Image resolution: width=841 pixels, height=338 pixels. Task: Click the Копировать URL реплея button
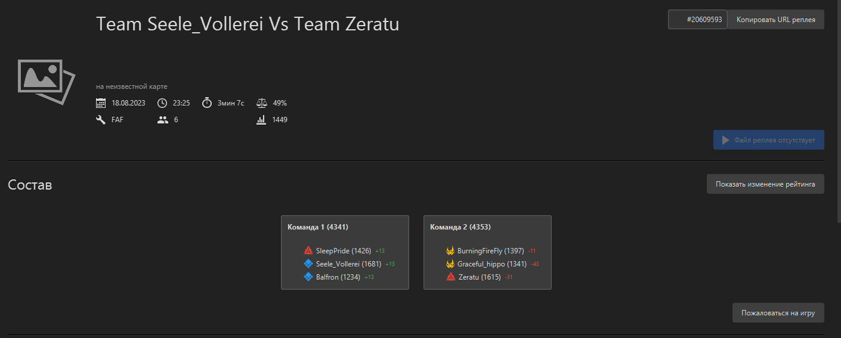(x=775, y=19)
